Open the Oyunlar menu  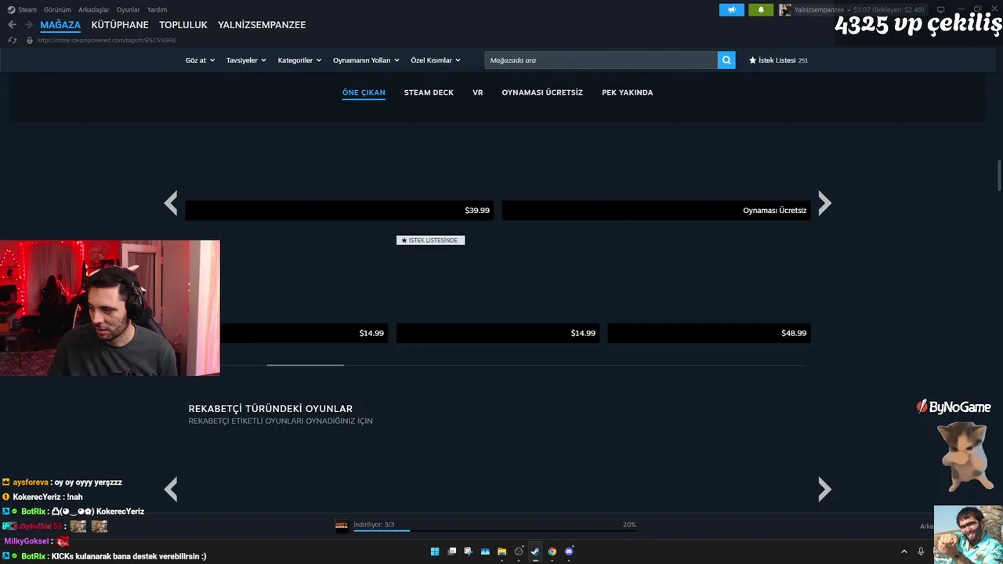pyautogui.click(x=129, y=10)
